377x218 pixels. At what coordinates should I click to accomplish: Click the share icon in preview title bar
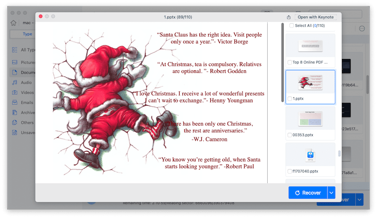point(288,17)
